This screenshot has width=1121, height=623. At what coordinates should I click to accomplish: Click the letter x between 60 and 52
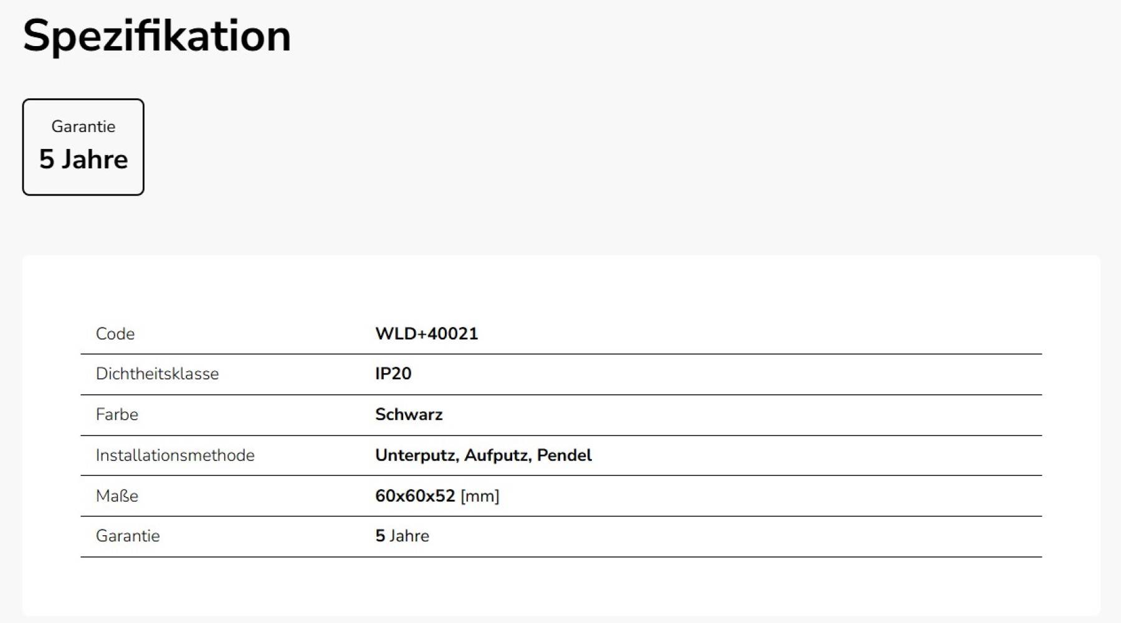click(x=430, y=497)
